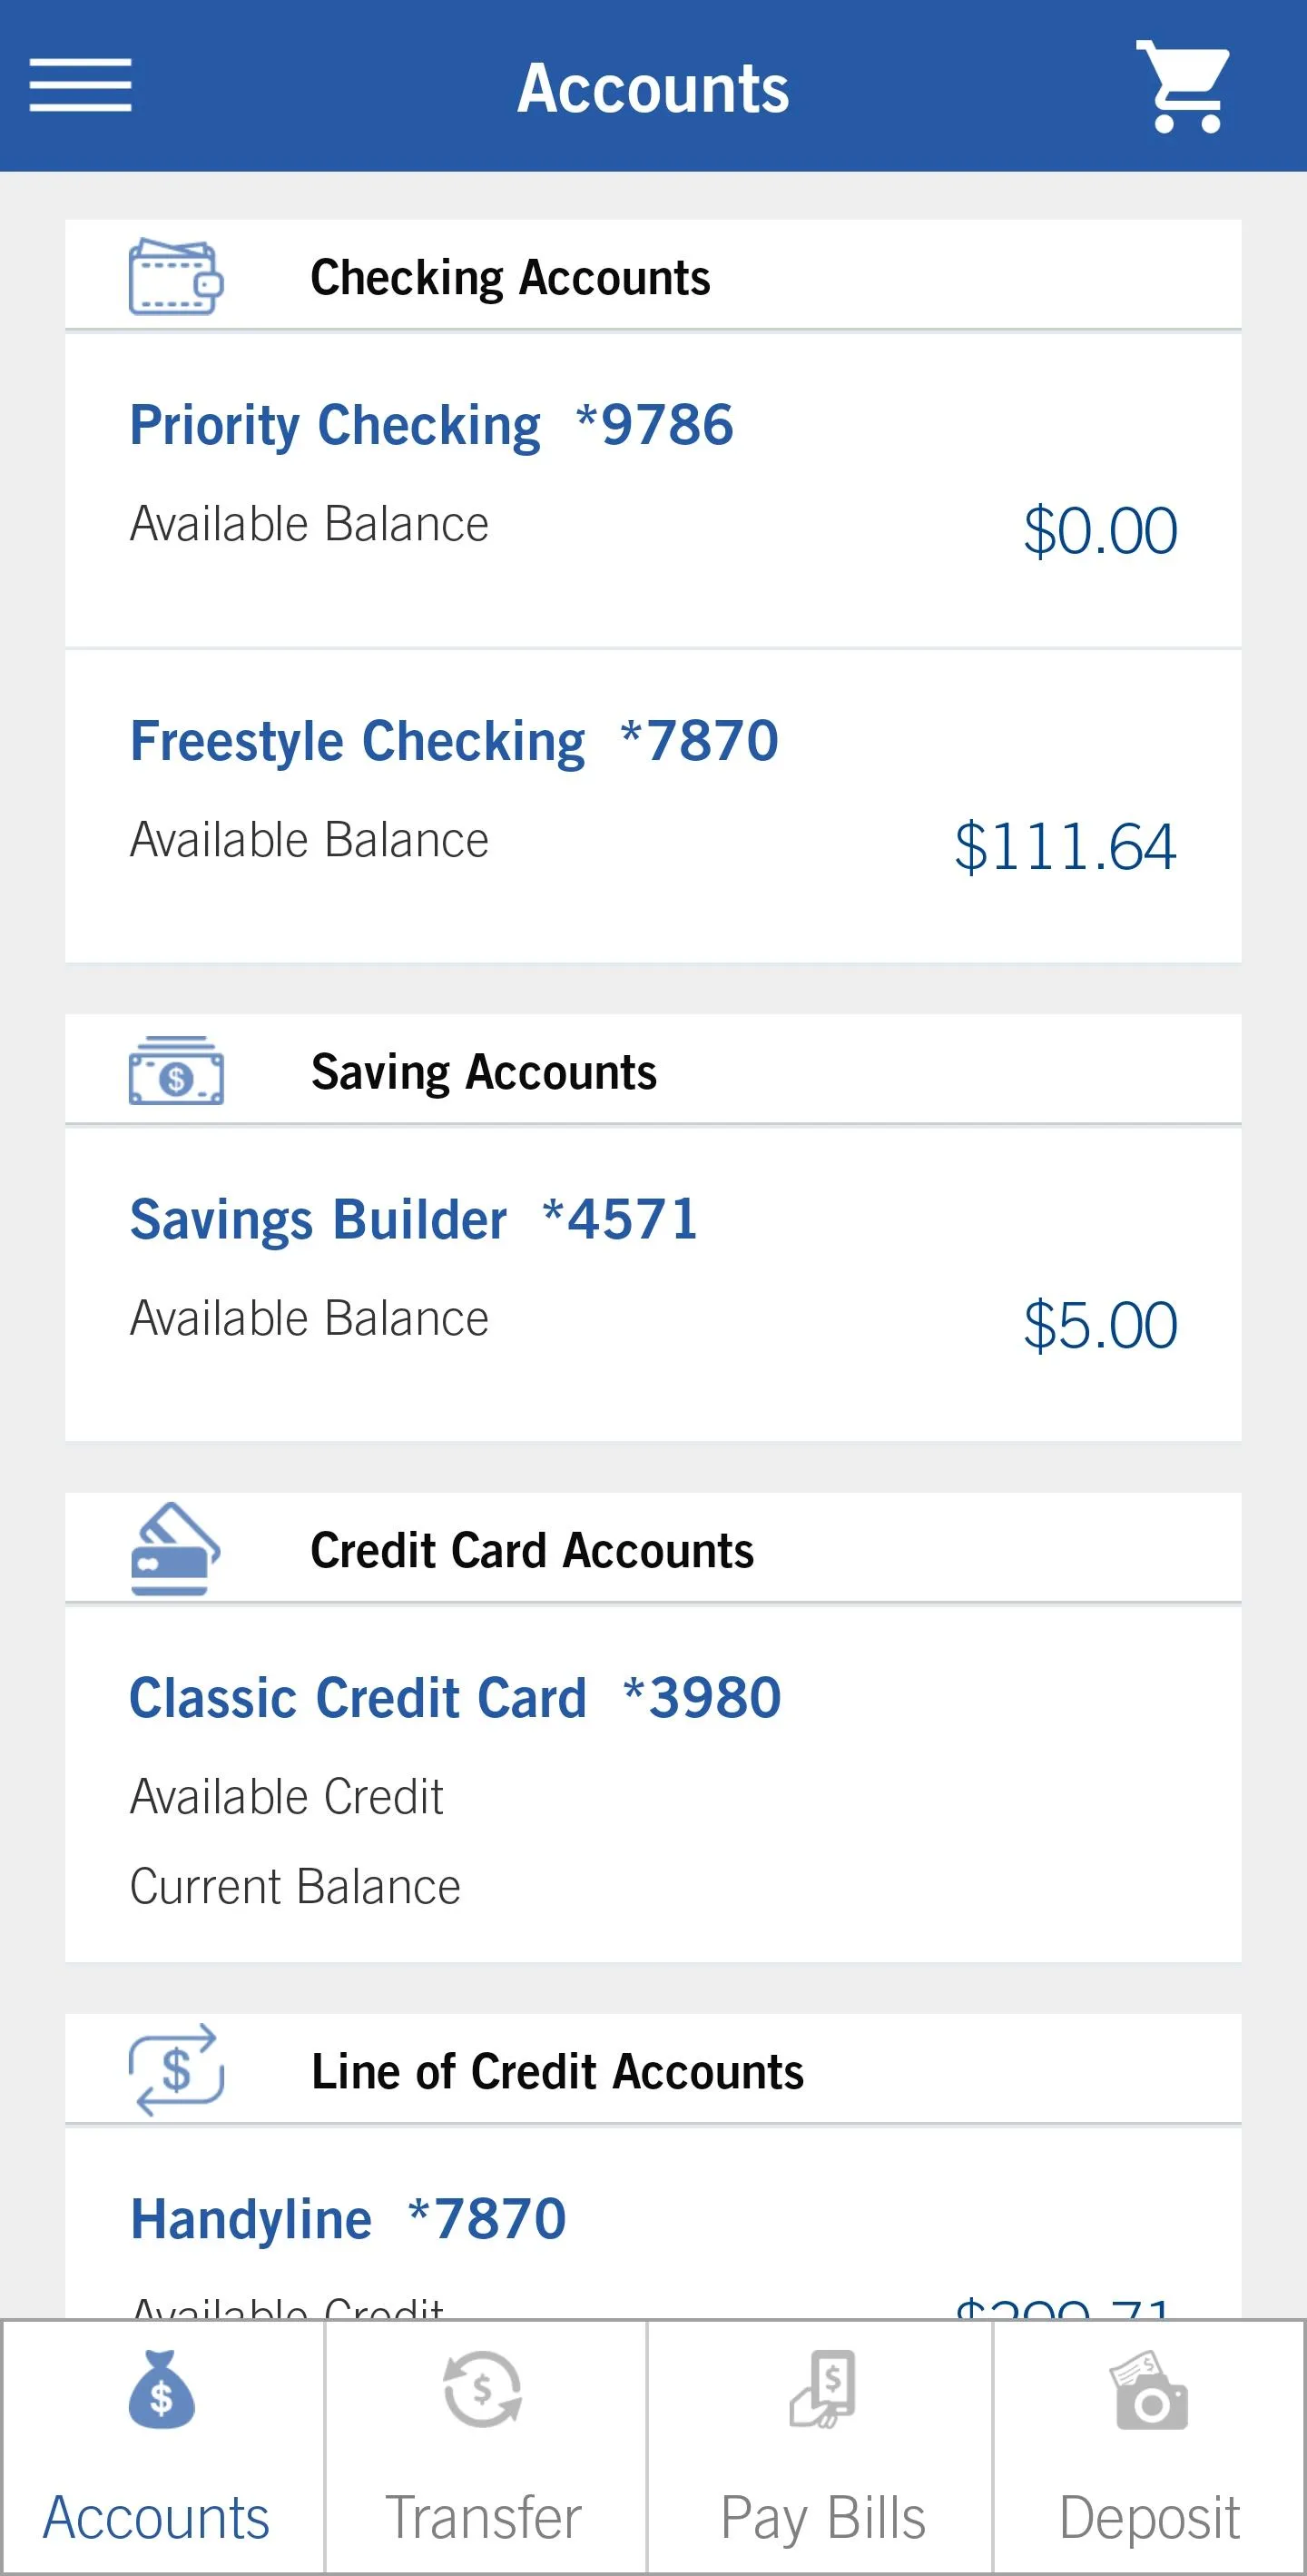This screenshot has height=2576, width=1307.
Task: Tap the Line of Credit exchange icon
Action: point(176,2069)
